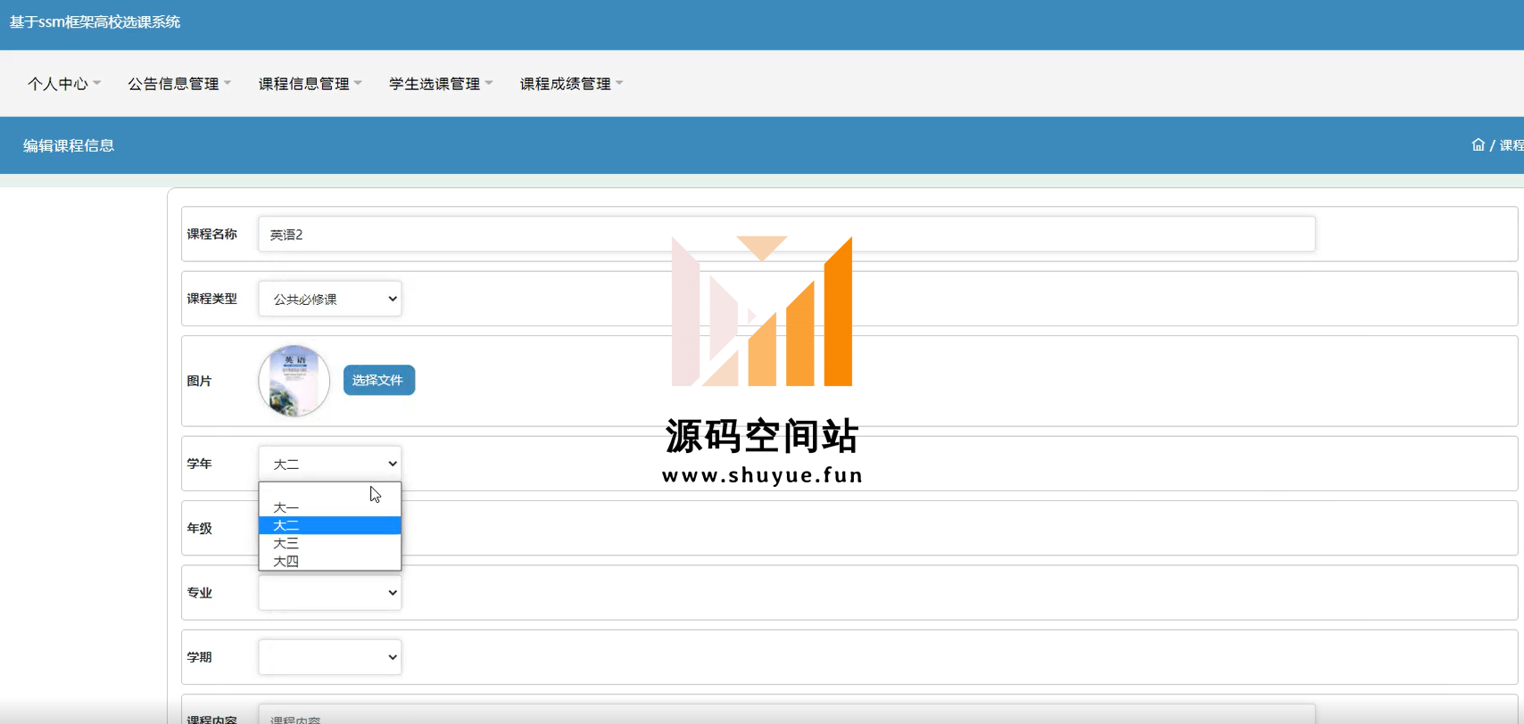Image resolution: width=1524 pixels, height=724 pixels.
Task: Select 大一 from the dropdown list
Action: (x=330, y=507)
